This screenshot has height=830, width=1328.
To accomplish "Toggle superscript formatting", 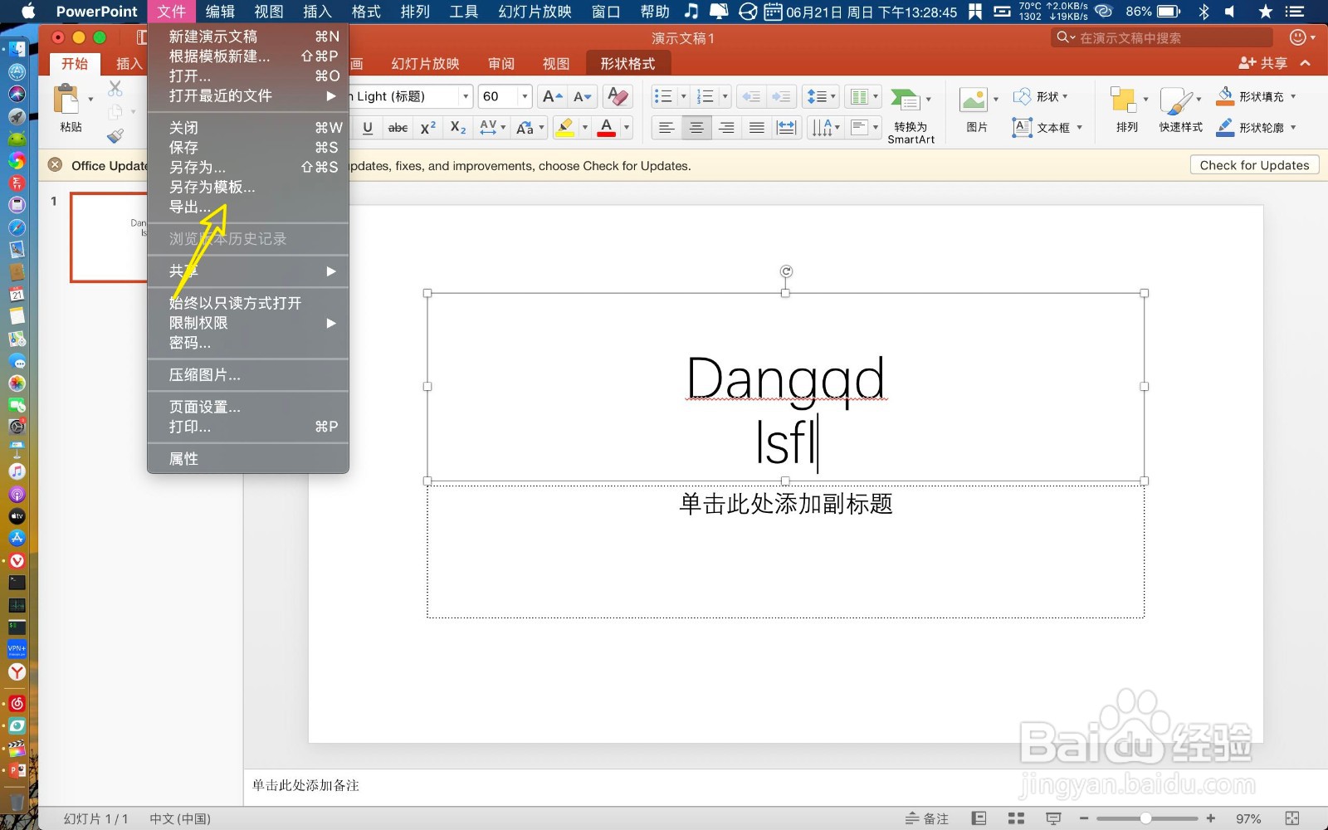I will click(427, 128).
